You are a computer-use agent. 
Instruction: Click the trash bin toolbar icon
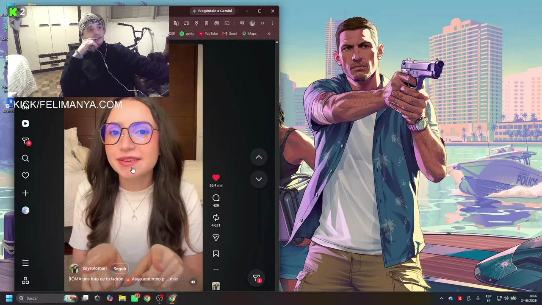pyautogui.click(x=207, y=23)
